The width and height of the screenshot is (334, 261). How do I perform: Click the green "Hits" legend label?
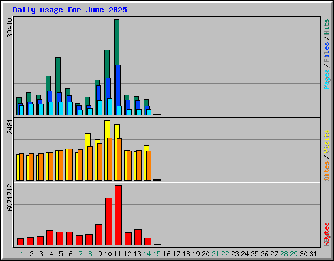click(326, 27)
